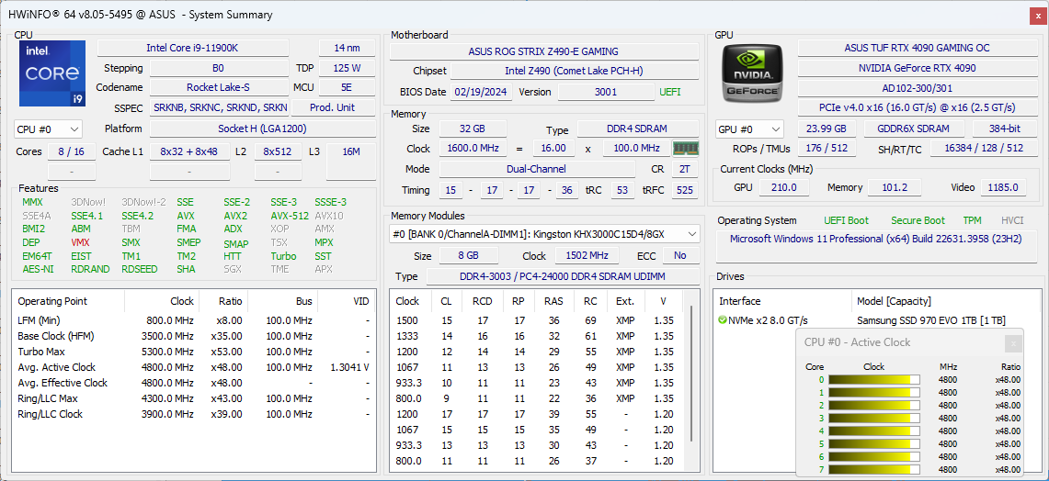
Task: Click the Dual-Channel mode field
Action: click(x=537, y=169)
